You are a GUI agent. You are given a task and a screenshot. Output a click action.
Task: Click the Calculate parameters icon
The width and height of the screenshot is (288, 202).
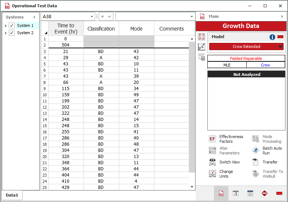point(202,37)
